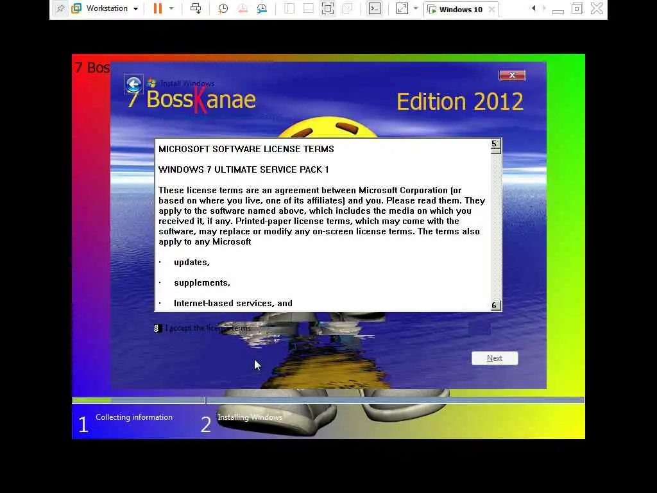
Task: Click the 'Edition 2012' title text
Action: (x=460, y=101)
